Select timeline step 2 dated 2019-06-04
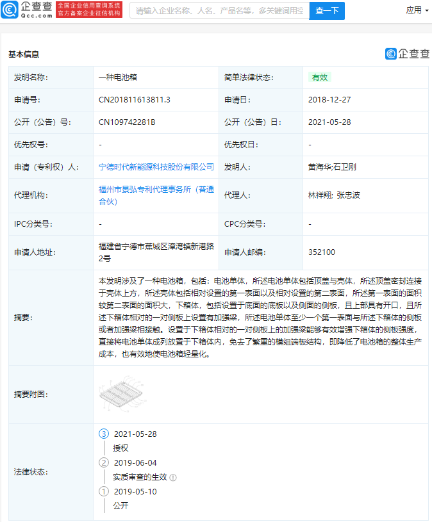 (104, 462)
